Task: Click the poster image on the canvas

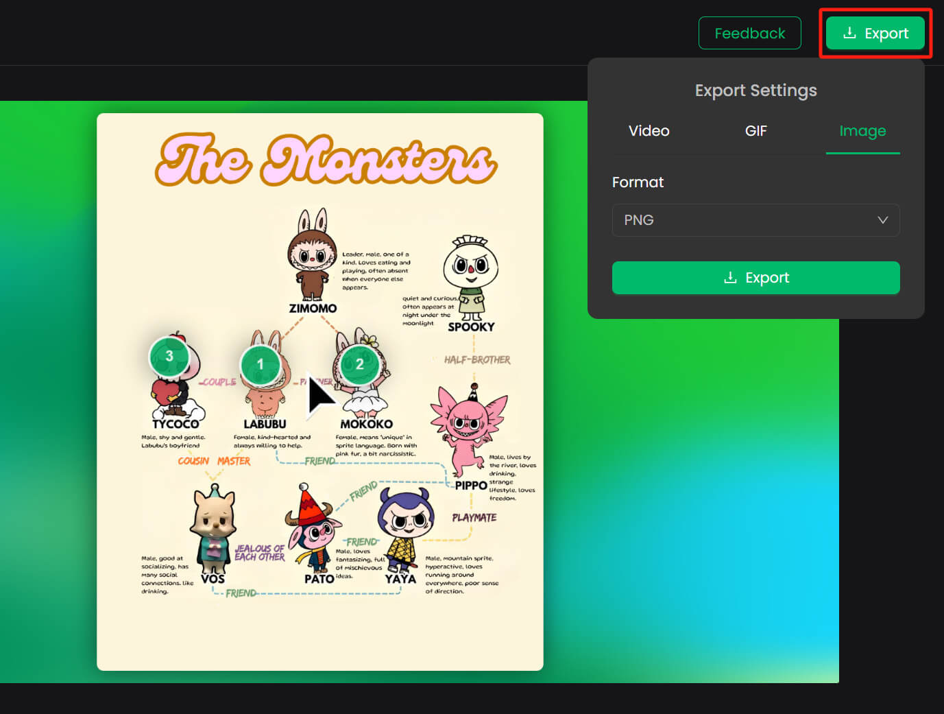Action: (320, 392)
